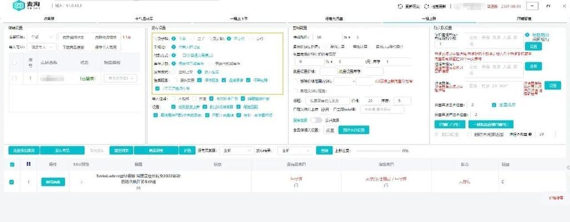Click the edit icon below the SerioLudere title
This screenshot has width=570, height=222.
pos(138,188)
